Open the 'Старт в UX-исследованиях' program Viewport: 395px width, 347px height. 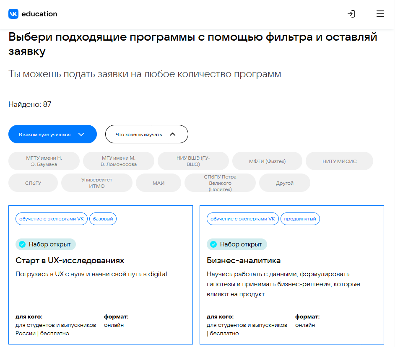pos(70,261)
